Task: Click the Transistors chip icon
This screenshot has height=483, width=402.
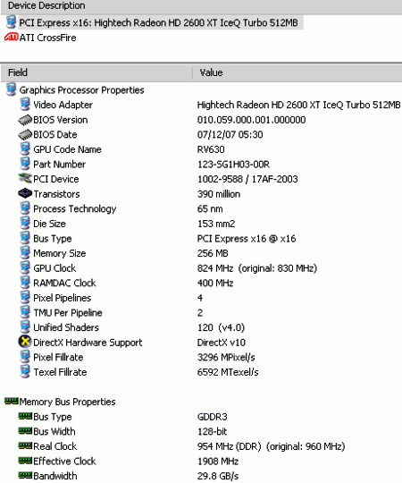Action: (25, 193)
